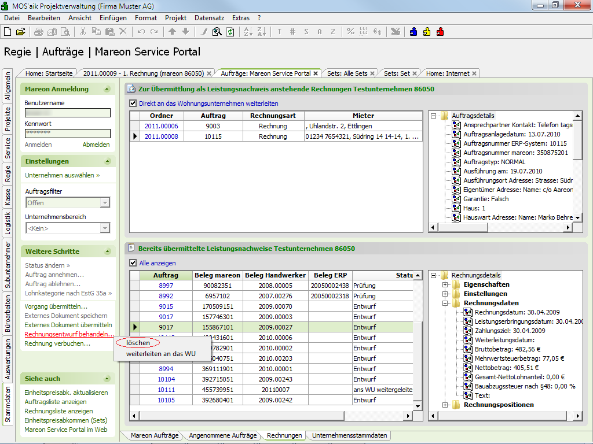The height and width of the screenshot is (444, 593).
Task: Click the Undo arrow icon
Action: click(141, 32)
